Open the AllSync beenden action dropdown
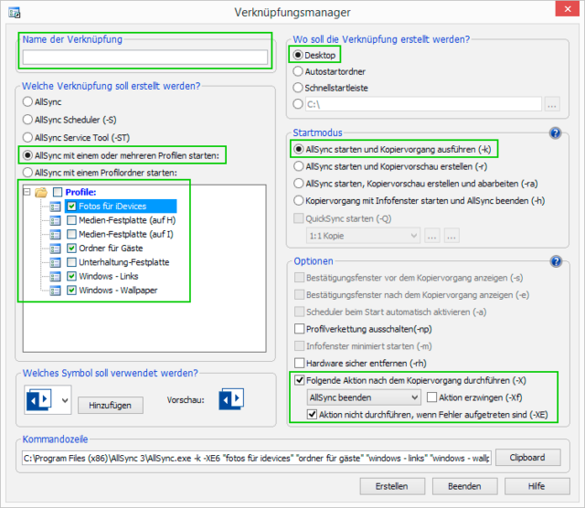 [x=364, y=397]
